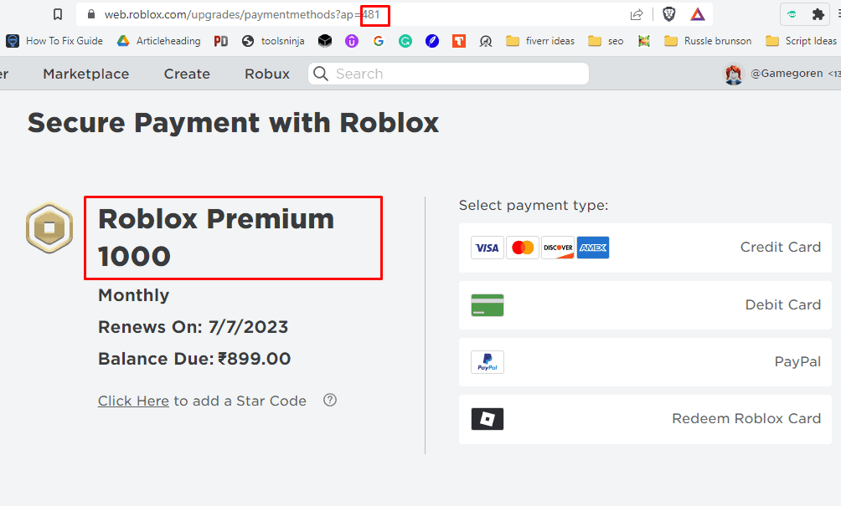Click Star Code help question mark icon
The height and width of the screenshot is (506, 841).
330,400
